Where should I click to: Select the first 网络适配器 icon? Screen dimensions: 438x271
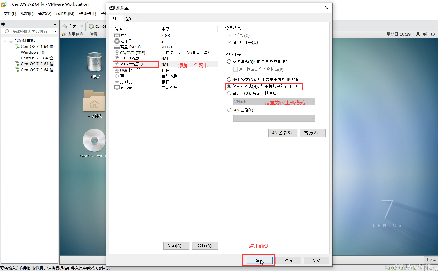pyautogui.click(x=117, y=58)
